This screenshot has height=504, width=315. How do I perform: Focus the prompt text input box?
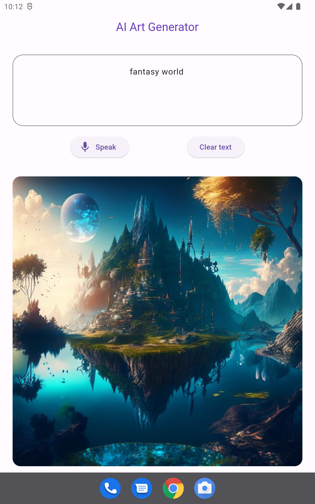pyautogui.click(x=157, y=90)
